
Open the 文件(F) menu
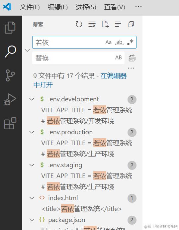coord(30,7)
